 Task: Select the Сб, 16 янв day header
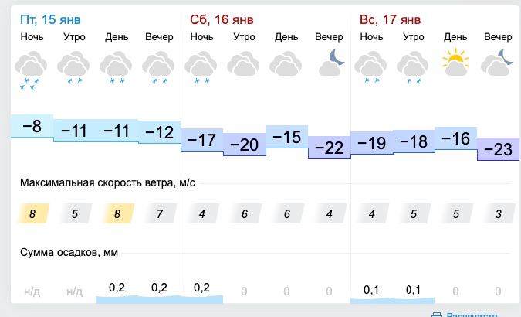(x=221, y=19)
